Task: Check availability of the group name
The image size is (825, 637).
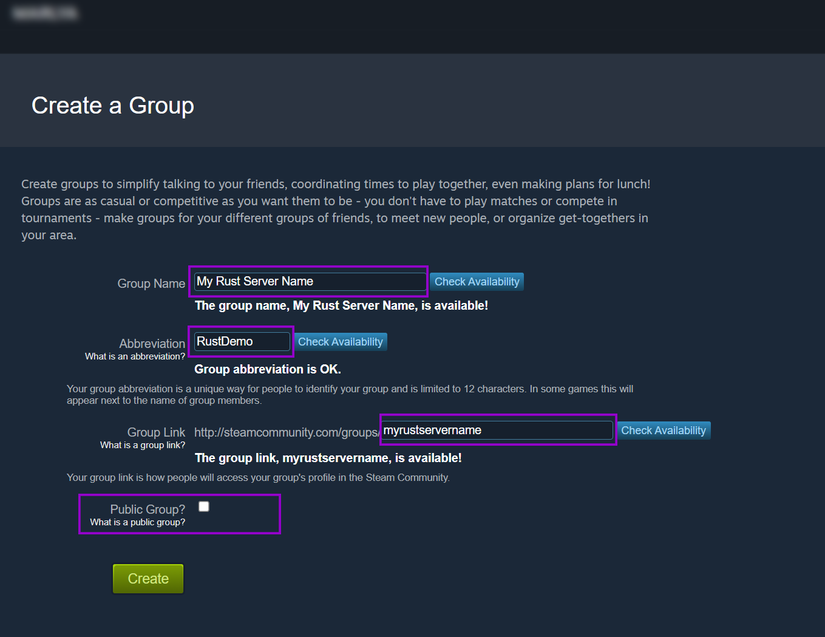Action: pyautogui.click(x=477, y=282)
